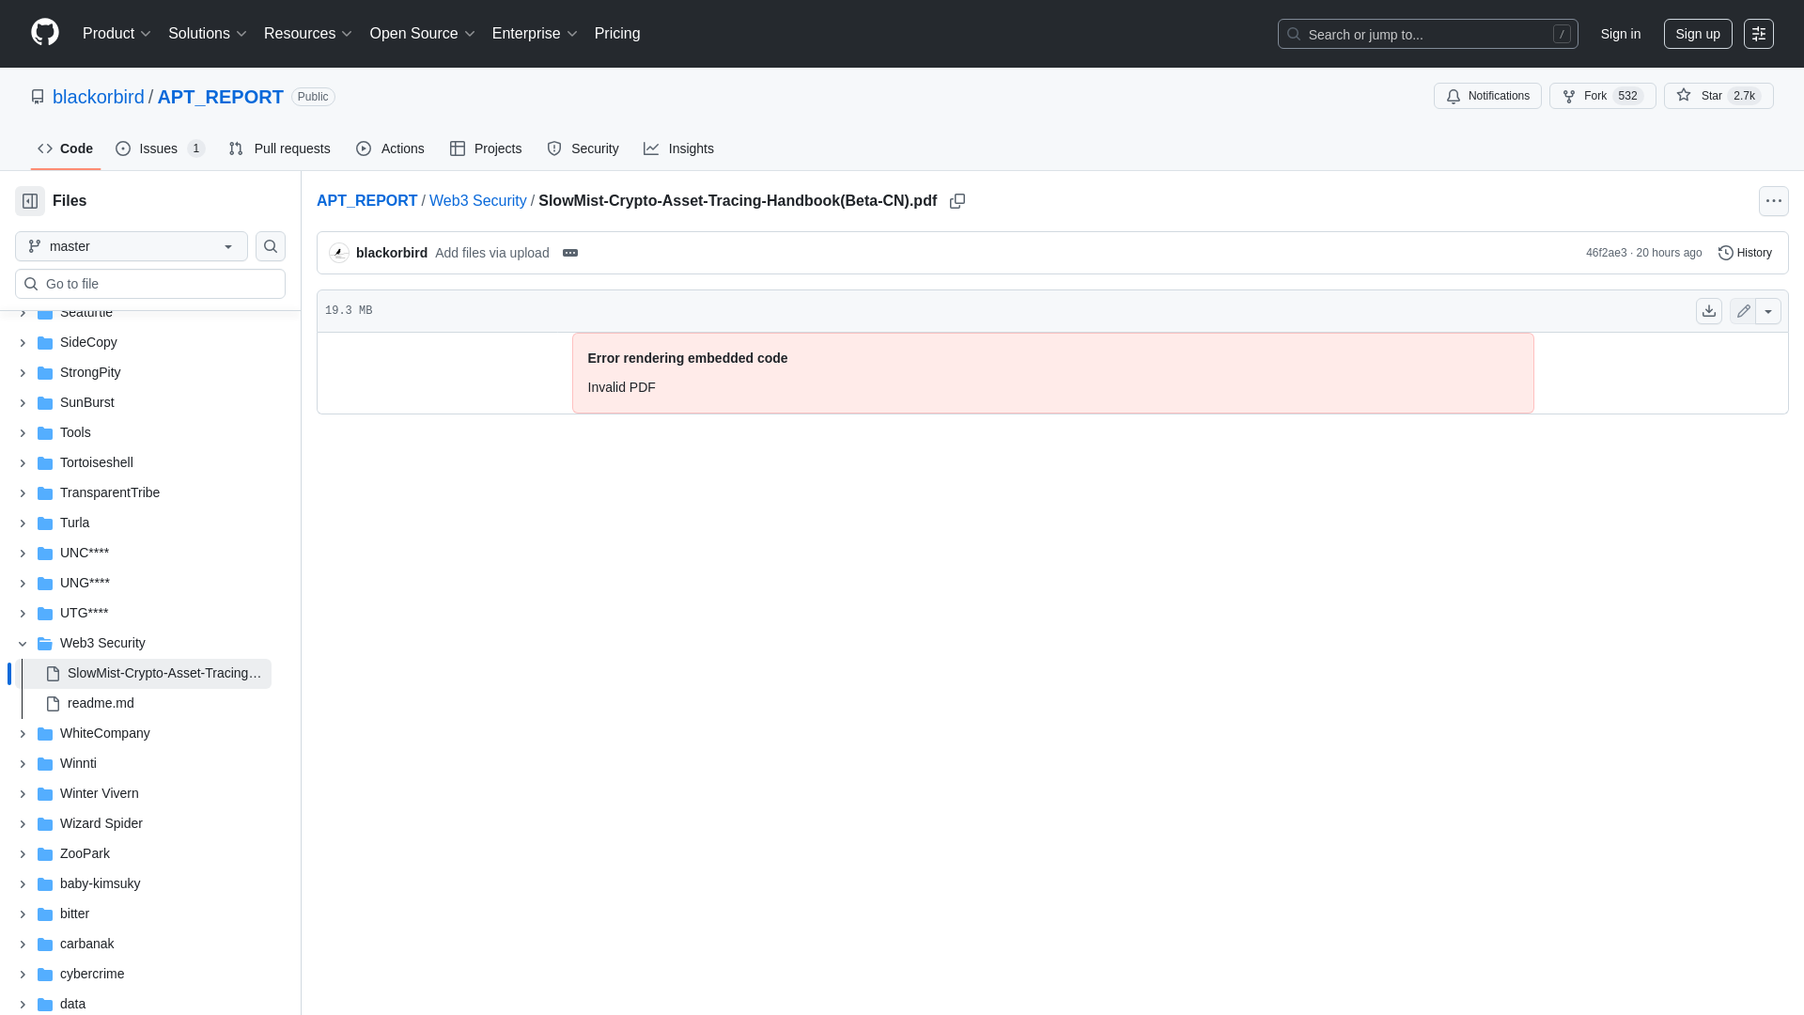The width and height of the screenshot is (1804, 1015).
Task: Open the GitHub home logo
Action: point(45,33)
